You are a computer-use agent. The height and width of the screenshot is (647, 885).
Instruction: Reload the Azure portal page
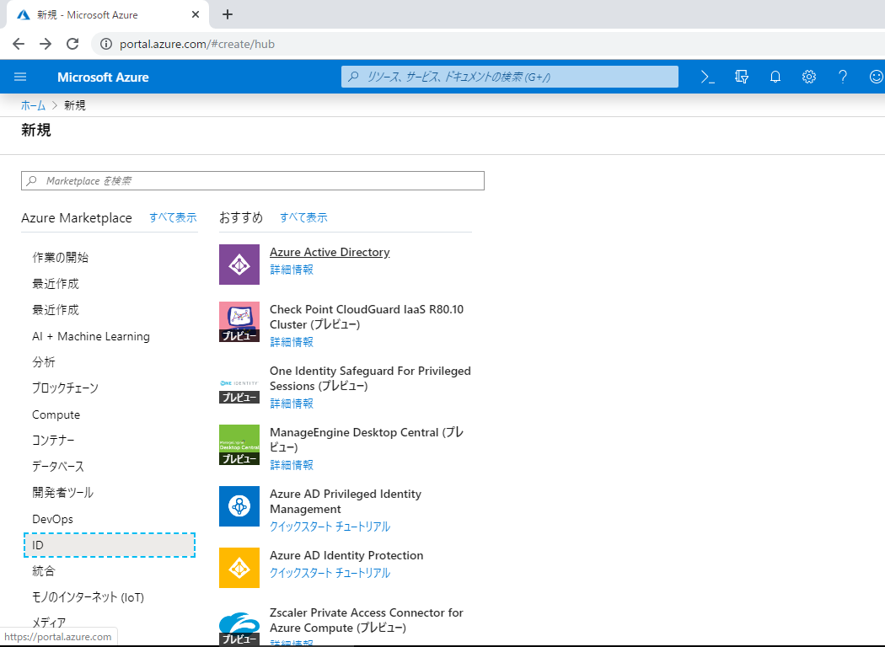click(72, 44)
